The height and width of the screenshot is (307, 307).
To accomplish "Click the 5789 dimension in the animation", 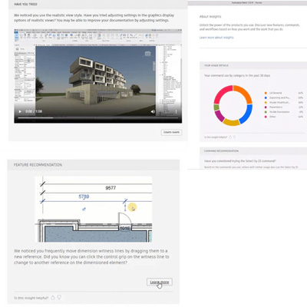I will point(84,196).
